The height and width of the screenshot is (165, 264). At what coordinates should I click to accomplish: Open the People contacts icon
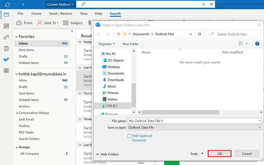[x=6, y=37]
